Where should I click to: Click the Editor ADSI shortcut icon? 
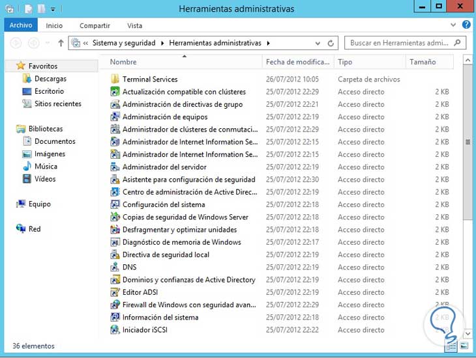(115, 292)
